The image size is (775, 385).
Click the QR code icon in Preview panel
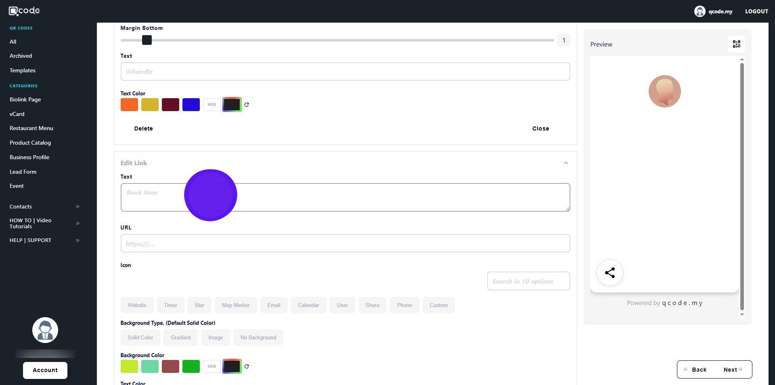[x=736, y=44]
